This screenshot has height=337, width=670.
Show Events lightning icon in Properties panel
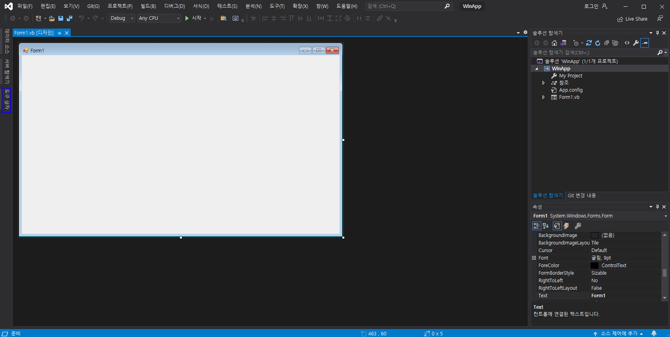(566, 226)
